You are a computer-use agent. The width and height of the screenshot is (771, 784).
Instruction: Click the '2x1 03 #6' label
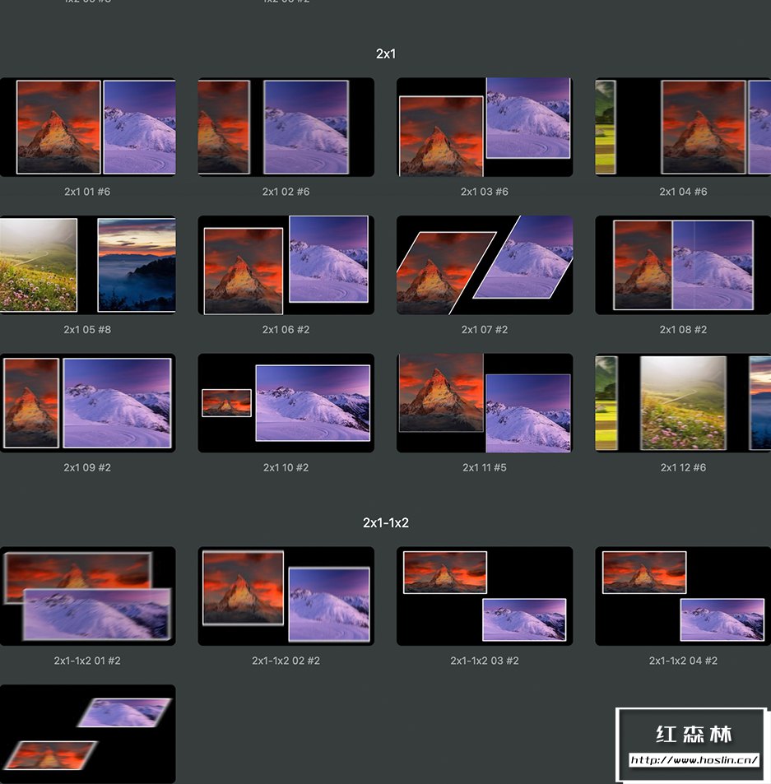point(485,192)
